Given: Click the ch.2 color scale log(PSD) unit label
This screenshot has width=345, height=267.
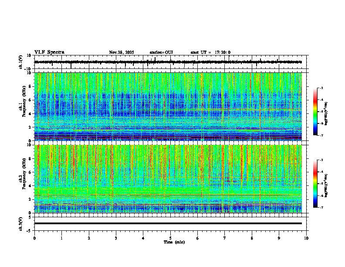Looking at the screenshot, I should [326, 185].
